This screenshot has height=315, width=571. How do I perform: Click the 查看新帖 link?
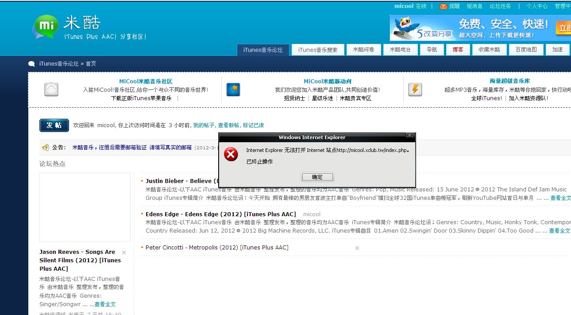pyautogui.click(x=228, y=125)
